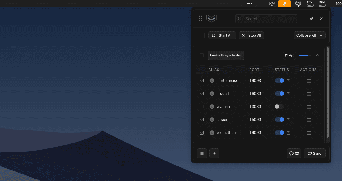This screenshot has height=181, width=342.
Task: Enable the grafana port forward toggle
Action: click(x=279, y=107)
